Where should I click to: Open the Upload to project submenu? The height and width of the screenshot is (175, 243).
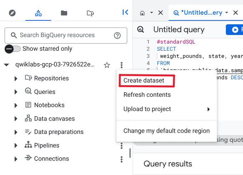[x=167, y=109]
